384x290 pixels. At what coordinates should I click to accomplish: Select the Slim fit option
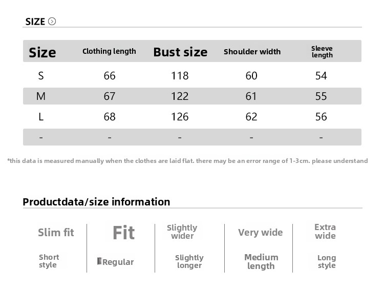56,233
